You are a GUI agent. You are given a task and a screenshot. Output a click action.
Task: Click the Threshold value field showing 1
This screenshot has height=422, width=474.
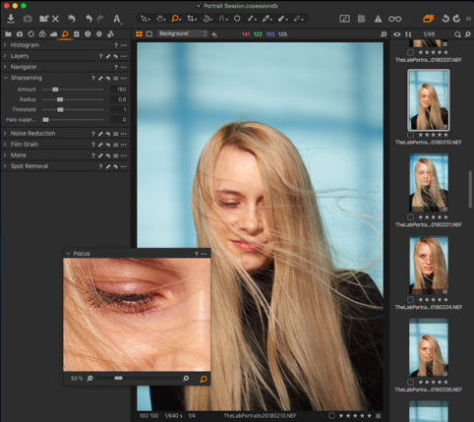pos(119,109)
